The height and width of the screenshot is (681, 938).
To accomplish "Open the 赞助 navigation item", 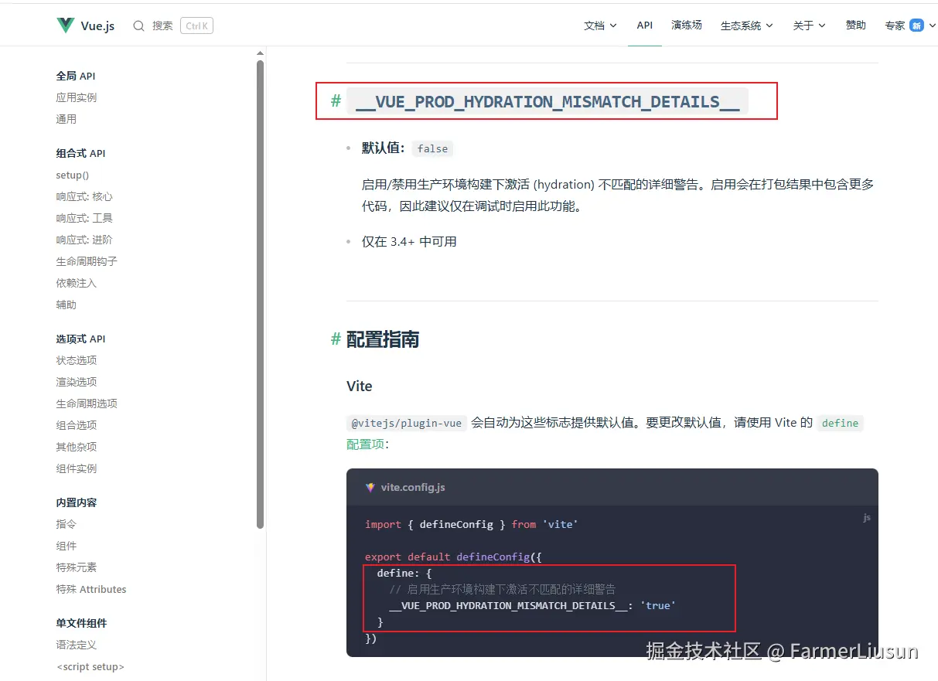I will [x=855, y=26].
